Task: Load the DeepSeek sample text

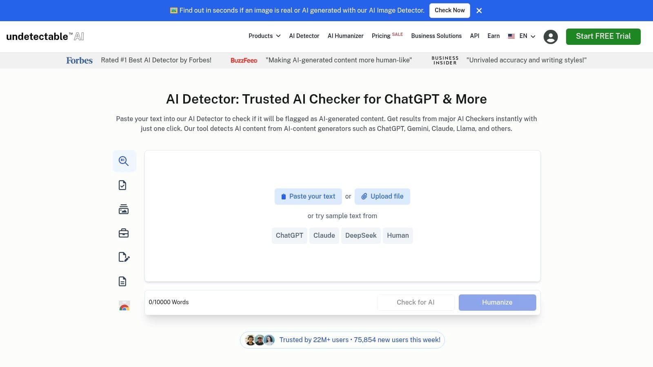Action: (x=361, y=236)
